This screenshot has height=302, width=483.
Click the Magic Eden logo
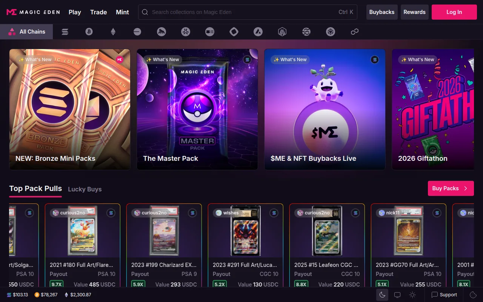click(33, 12)
